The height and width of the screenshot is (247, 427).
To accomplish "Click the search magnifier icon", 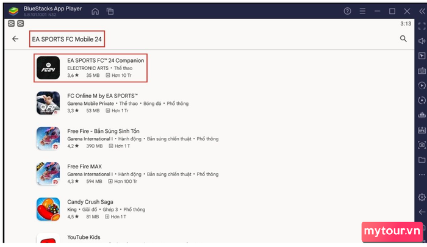I will coord(403,38).
